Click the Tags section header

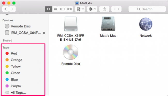(x=6, y=48)
